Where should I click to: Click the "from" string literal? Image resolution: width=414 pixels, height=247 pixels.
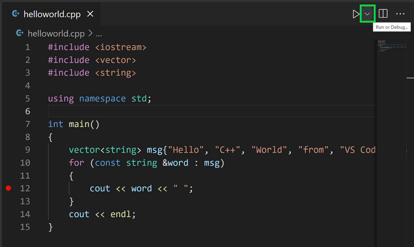[x=313, y=150]
